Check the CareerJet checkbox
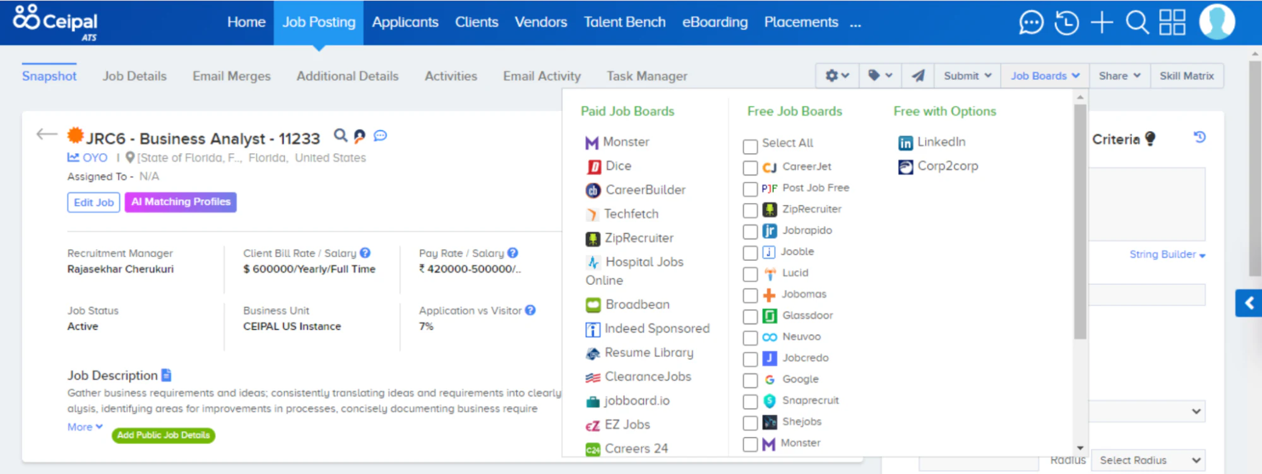The width and height of the screenshot is (1262, 474). (750, 168)
